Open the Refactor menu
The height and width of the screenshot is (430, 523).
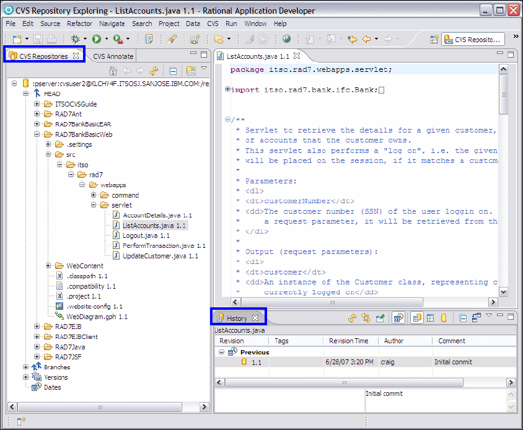click(x=79, y=24)
